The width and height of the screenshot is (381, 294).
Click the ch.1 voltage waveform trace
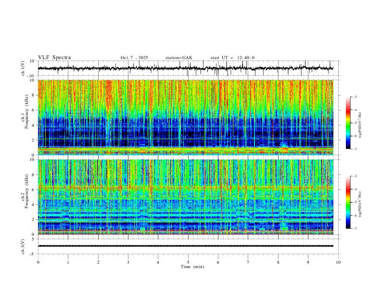[185, 68]
